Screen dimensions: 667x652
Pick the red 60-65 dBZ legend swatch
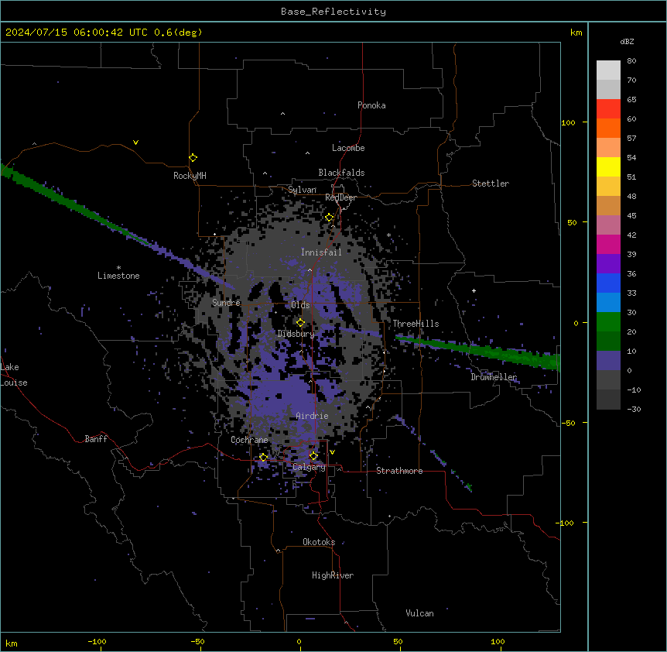coord(608,108)
